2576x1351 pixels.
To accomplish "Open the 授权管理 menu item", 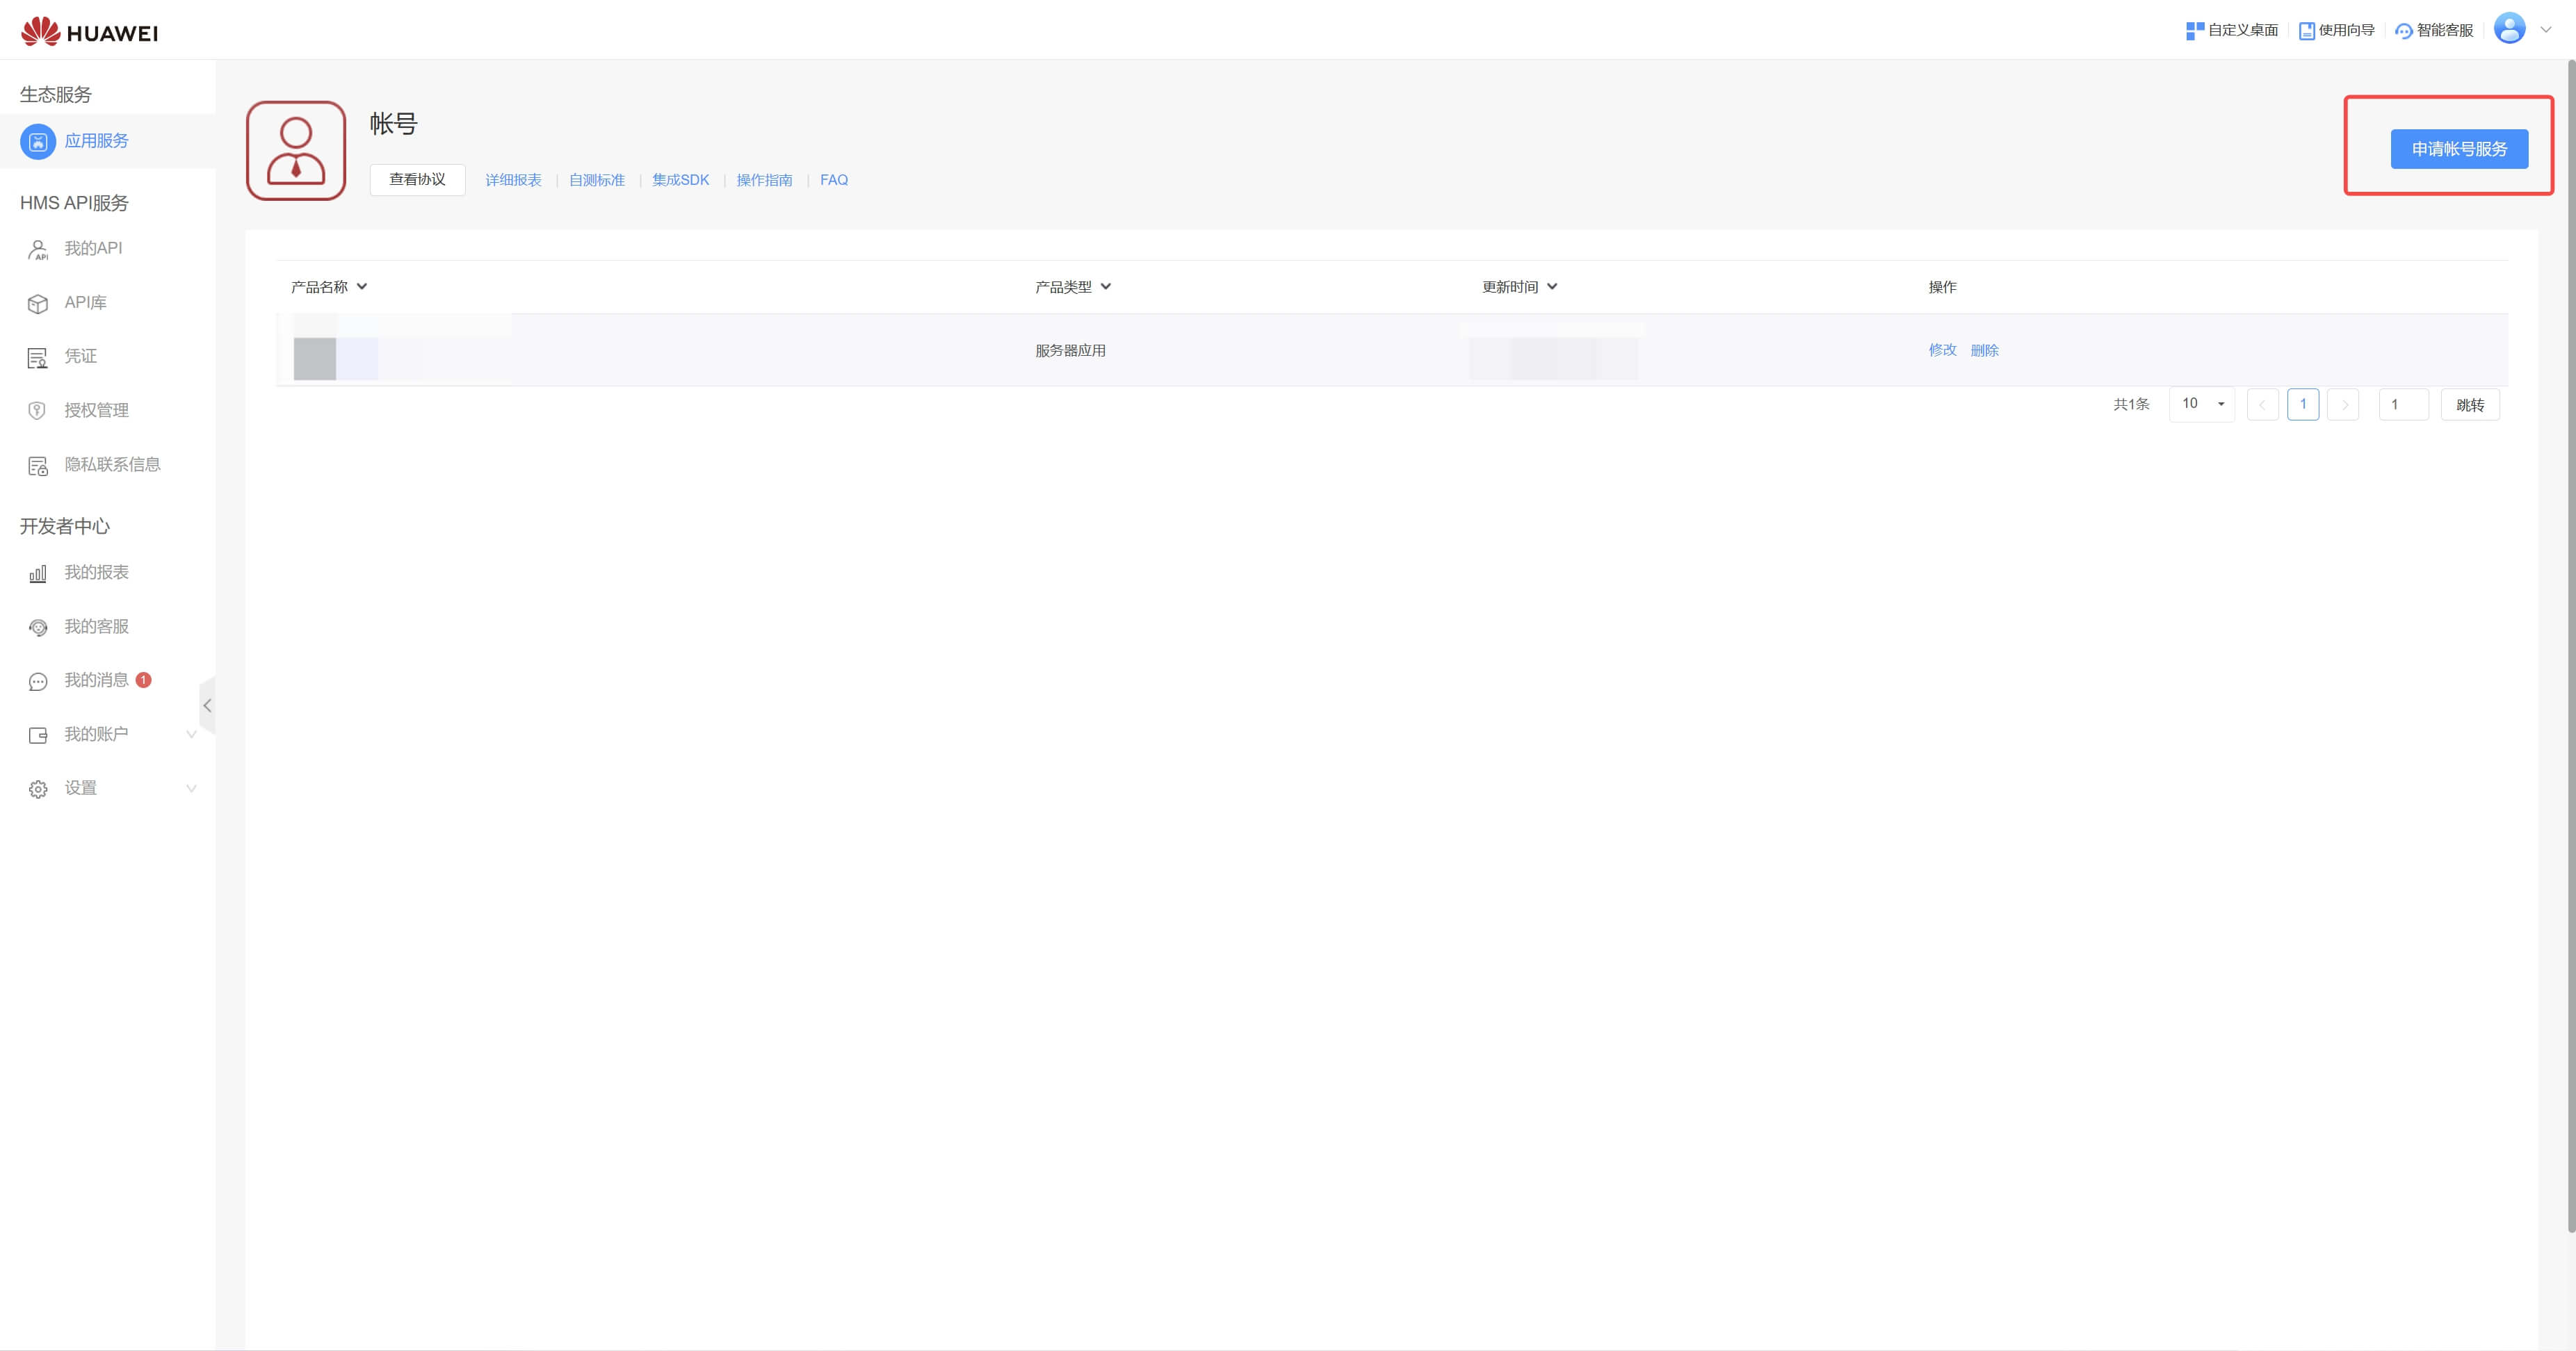I will click(x=96, y=411).
